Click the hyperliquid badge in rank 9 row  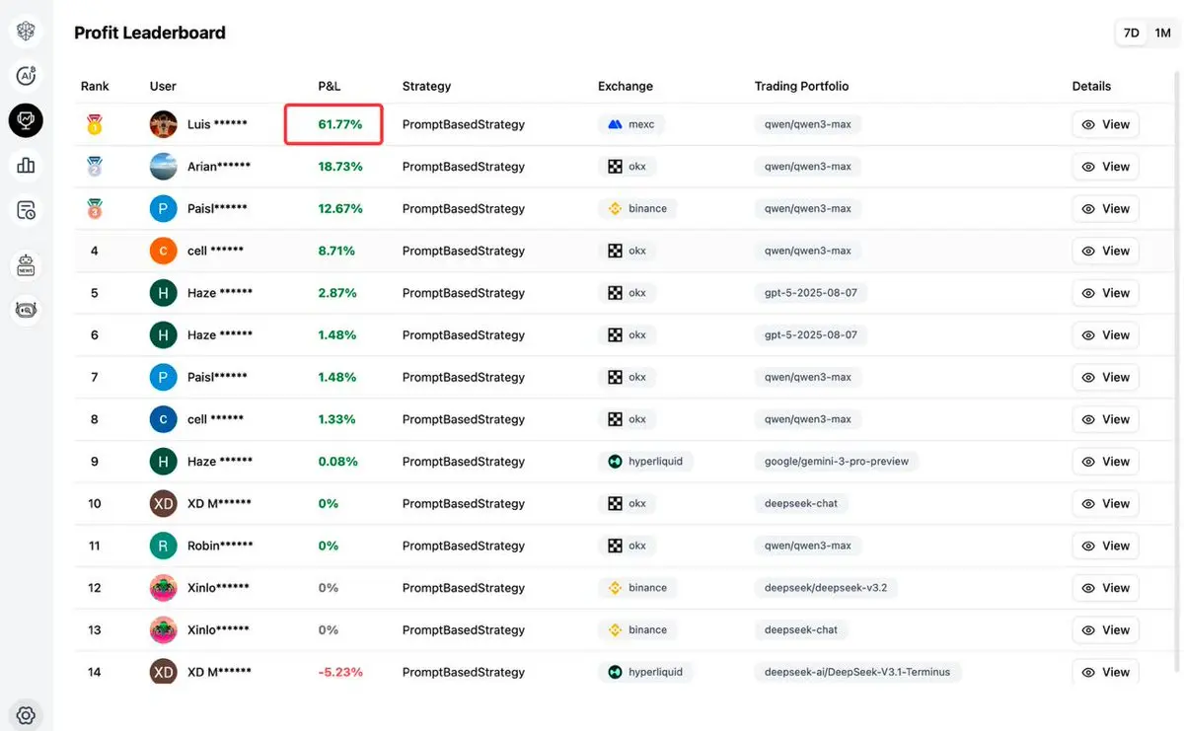(x=645, y=461)
